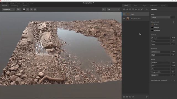This screenshot has width=177, height=99.
Task: Open the lighting dome icon dropdown
Action: click(x=19, y=9)
